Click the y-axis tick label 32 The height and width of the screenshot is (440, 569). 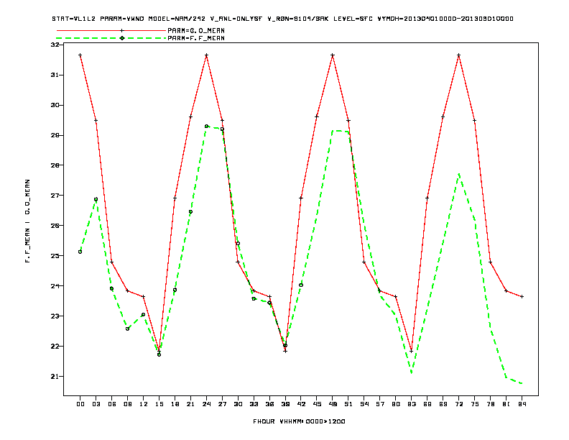pos(55,45)
